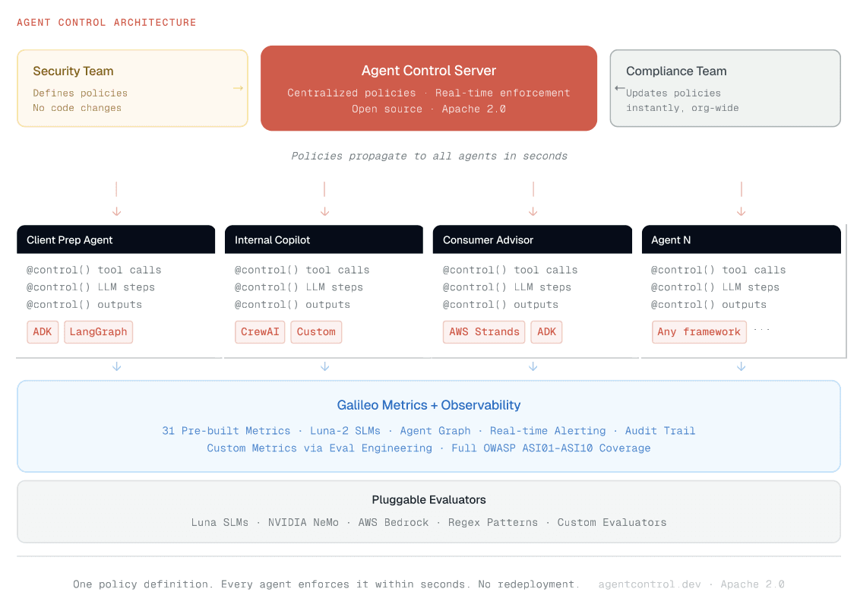Click the AWS Bedrock evaluator text

[394, 523]
